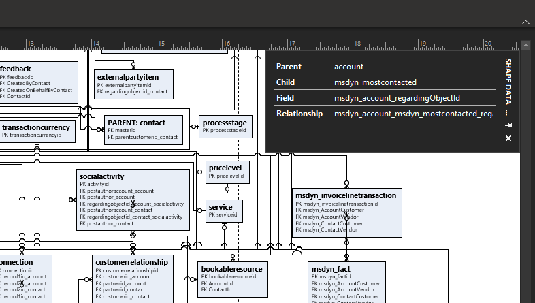Select the feedback entity shape
This screenshot has height=303, width=535.
coord(38,82)
